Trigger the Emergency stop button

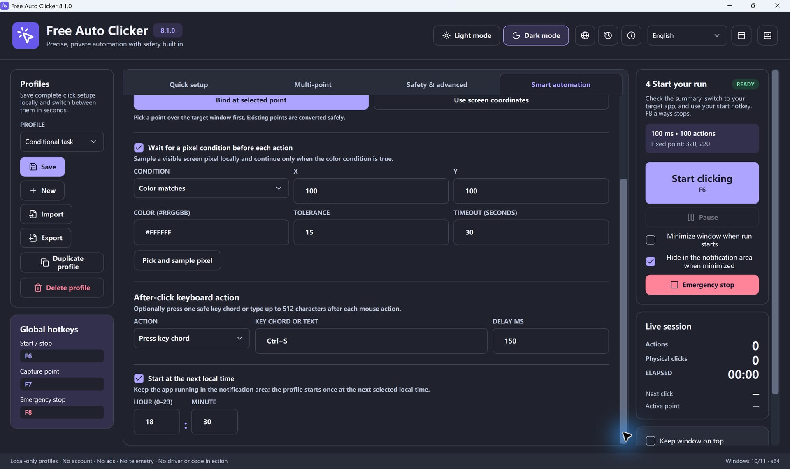click(x=702, y=285)
